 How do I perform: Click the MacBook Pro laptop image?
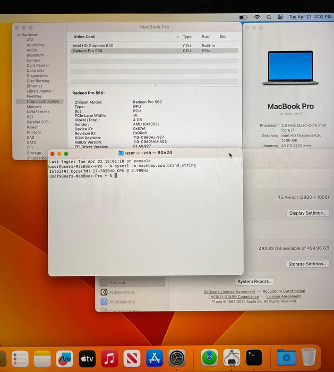[x=290, y=68]
